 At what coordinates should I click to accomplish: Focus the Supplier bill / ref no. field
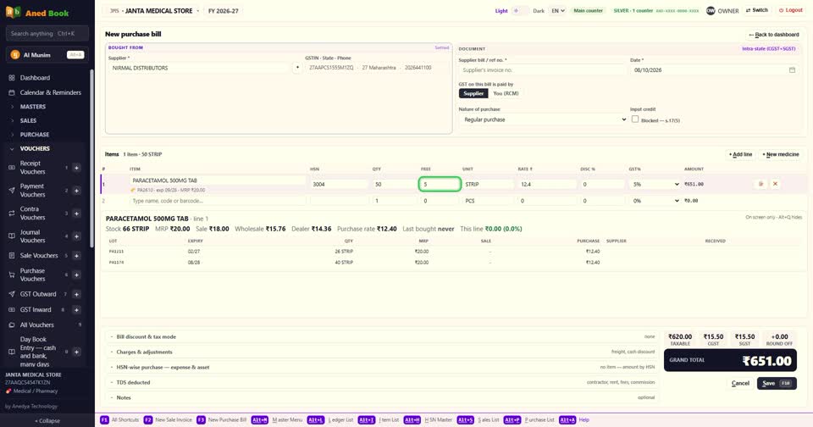542,70
